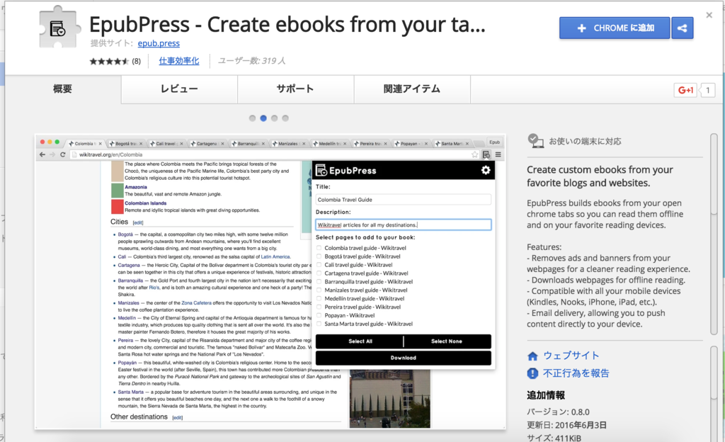Click the reload icon in screenshot browser
725x442 pixels.
tap(62, 154)
